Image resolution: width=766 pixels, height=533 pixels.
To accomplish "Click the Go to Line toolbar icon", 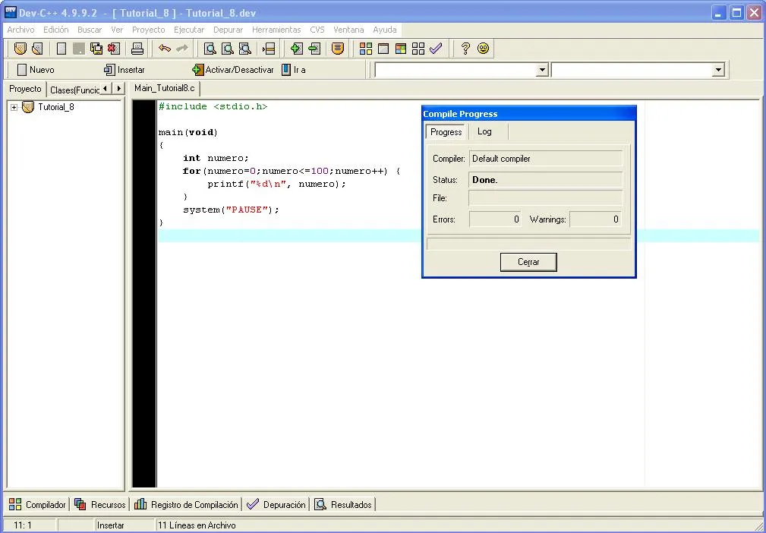I will [269, 49].
